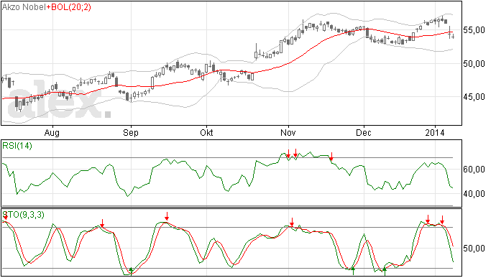The height and width of the screenshot is (278, 496).
Task: Click the Akzo Nobel chart title
Action: tap(24, 7)
